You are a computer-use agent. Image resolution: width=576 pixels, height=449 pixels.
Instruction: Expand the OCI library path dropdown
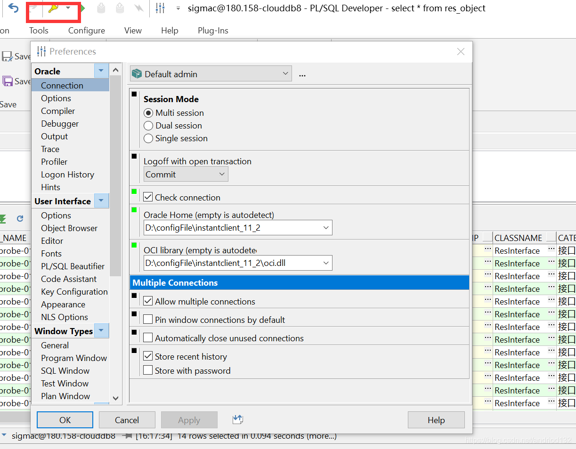pyautogui.click(x=326, y=263)
